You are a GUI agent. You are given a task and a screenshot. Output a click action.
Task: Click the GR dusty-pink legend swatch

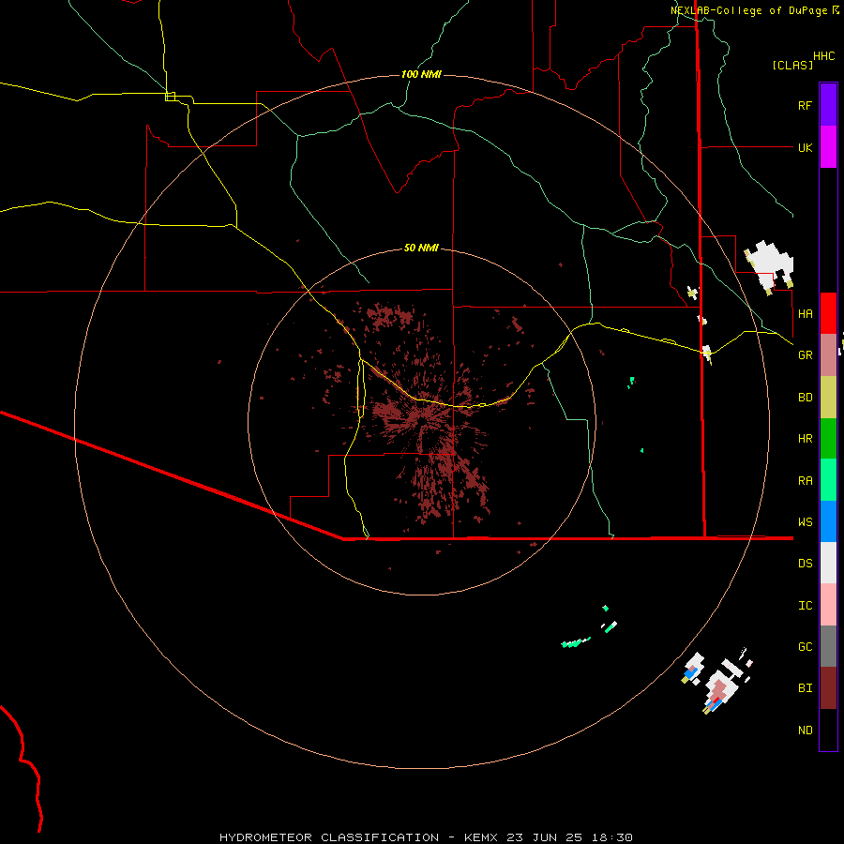pyautogui.click(x=828, y=354)
